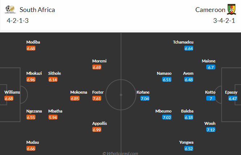The image size is (241, 155).
Task: Click Malone's 6.7 rating badge
Action: (211, 67)
